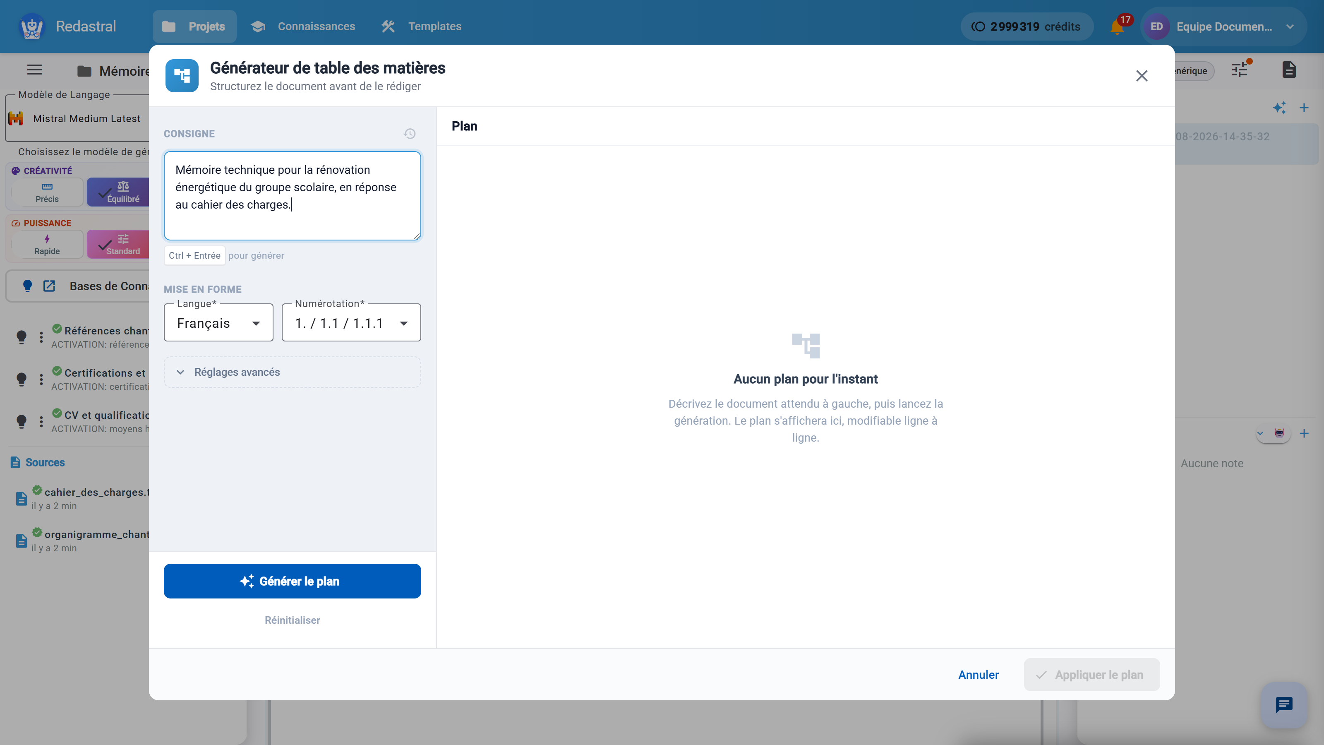
Task: Click the Redastral logo icon
Action: (x=32, y=26)
